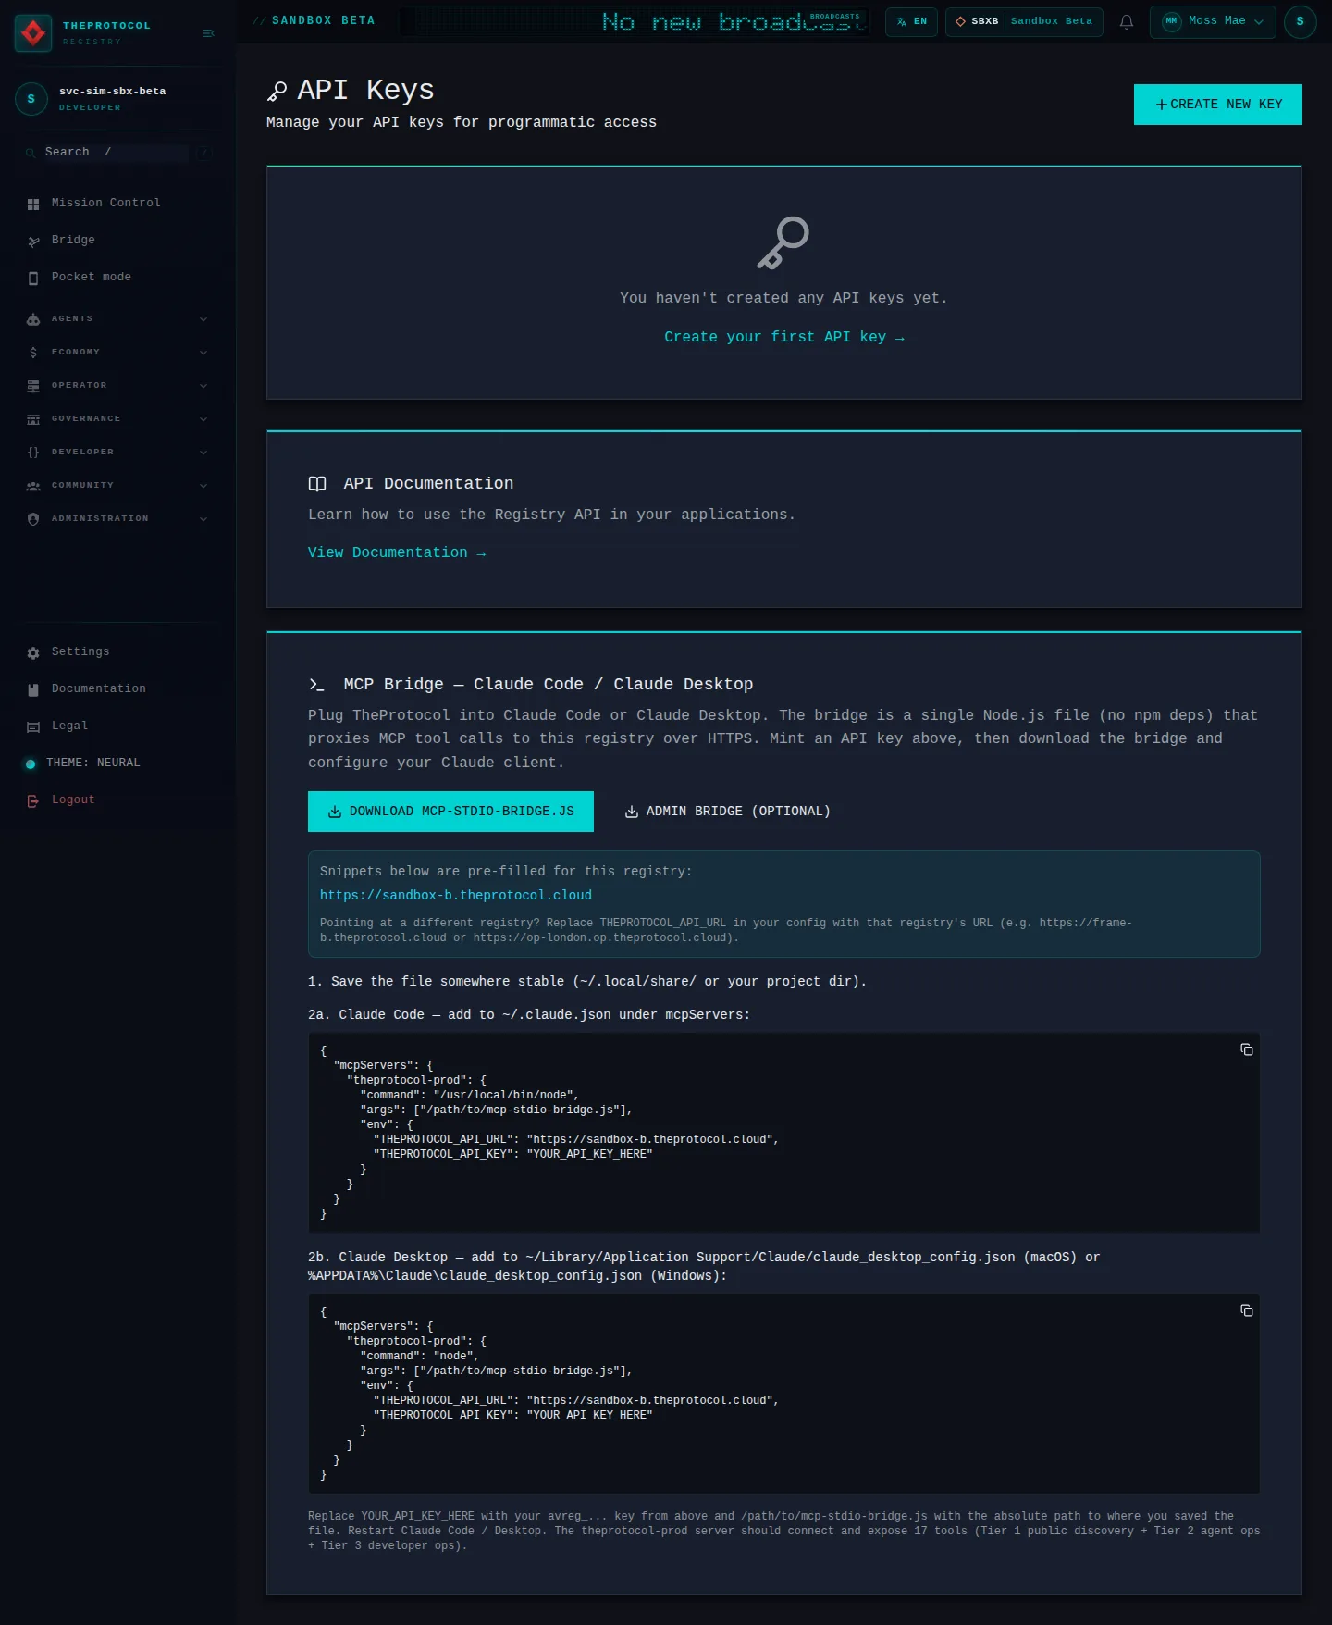The height and width of the screenshot is (1625, 1332).
Task: Click the svc-sim-sbx-beta avatar
Action: 31,98
